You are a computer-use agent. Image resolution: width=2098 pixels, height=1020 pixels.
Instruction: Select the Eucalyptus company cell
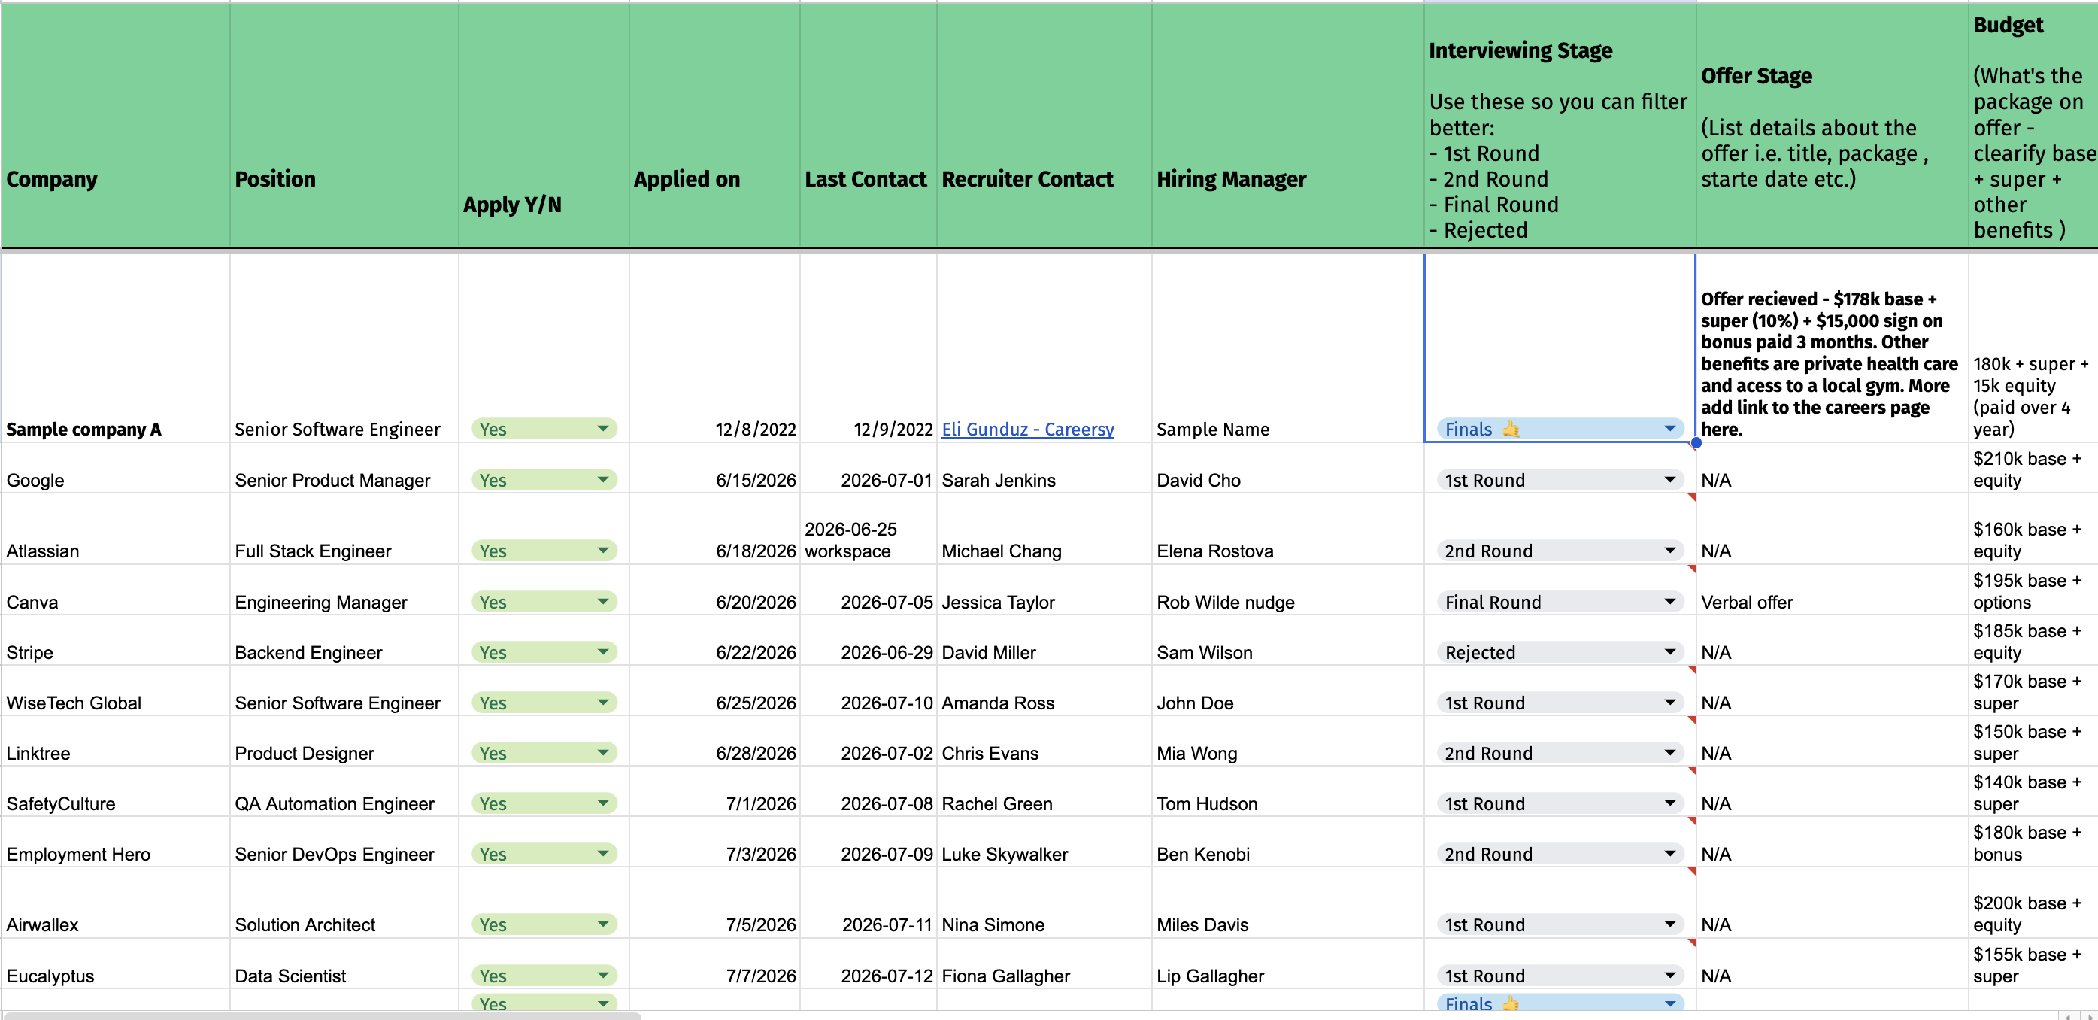(x=116, y=964)
